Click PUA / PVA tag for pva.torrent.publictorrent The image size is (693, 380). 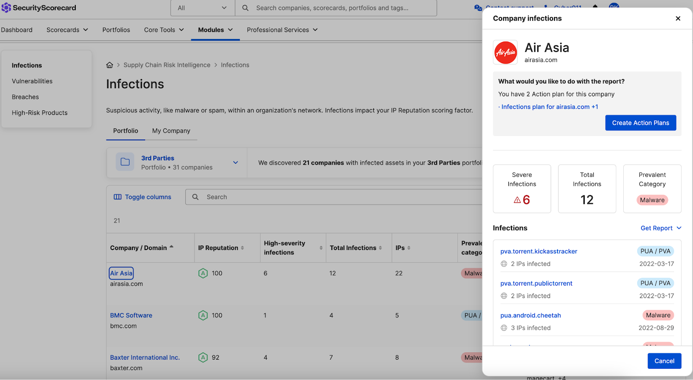(x=655, y=283)
